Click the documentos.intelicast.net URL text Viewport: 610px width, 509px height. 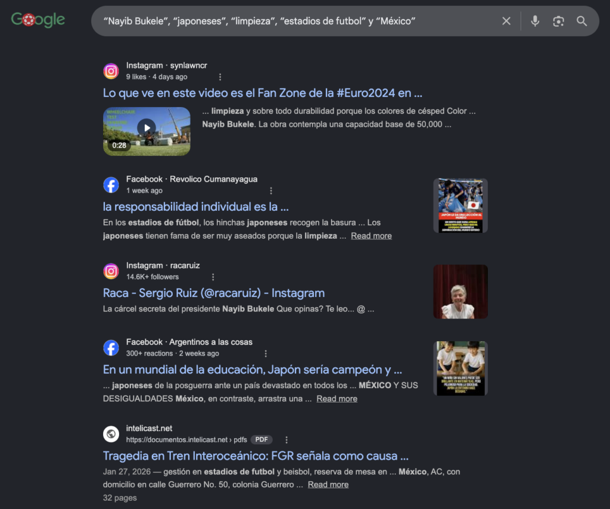coord(186,440)
